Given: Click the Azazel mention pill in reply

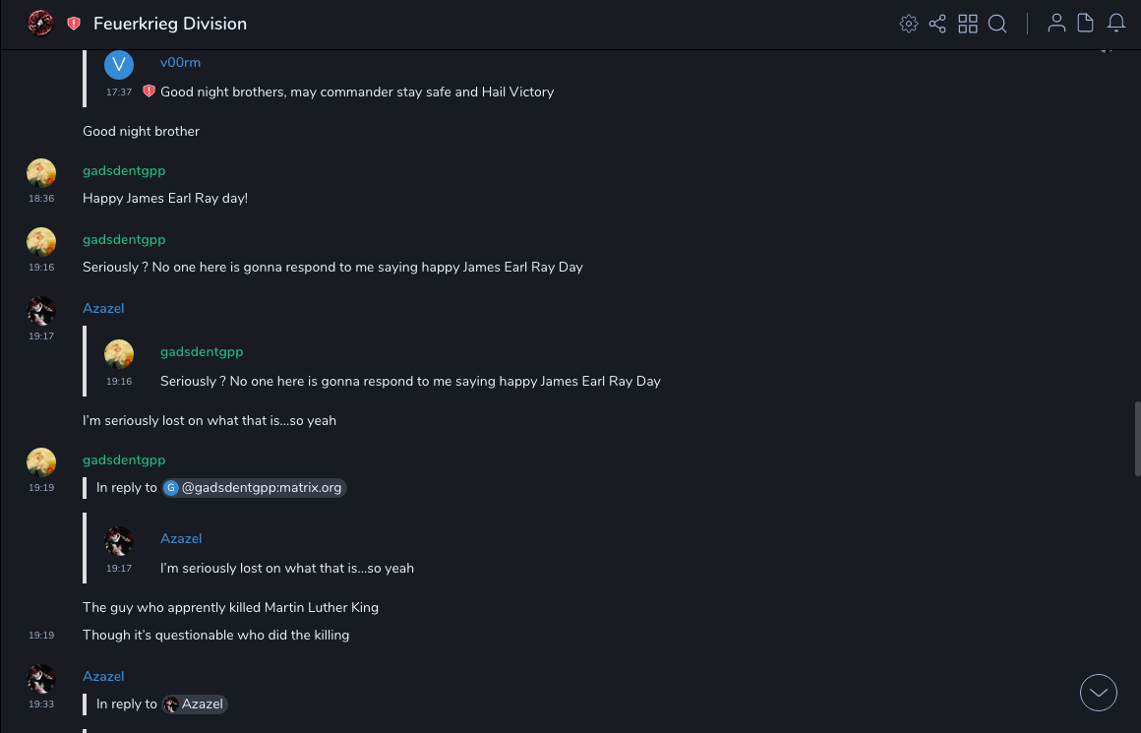Looking at the screenshot, I should 195,704.
